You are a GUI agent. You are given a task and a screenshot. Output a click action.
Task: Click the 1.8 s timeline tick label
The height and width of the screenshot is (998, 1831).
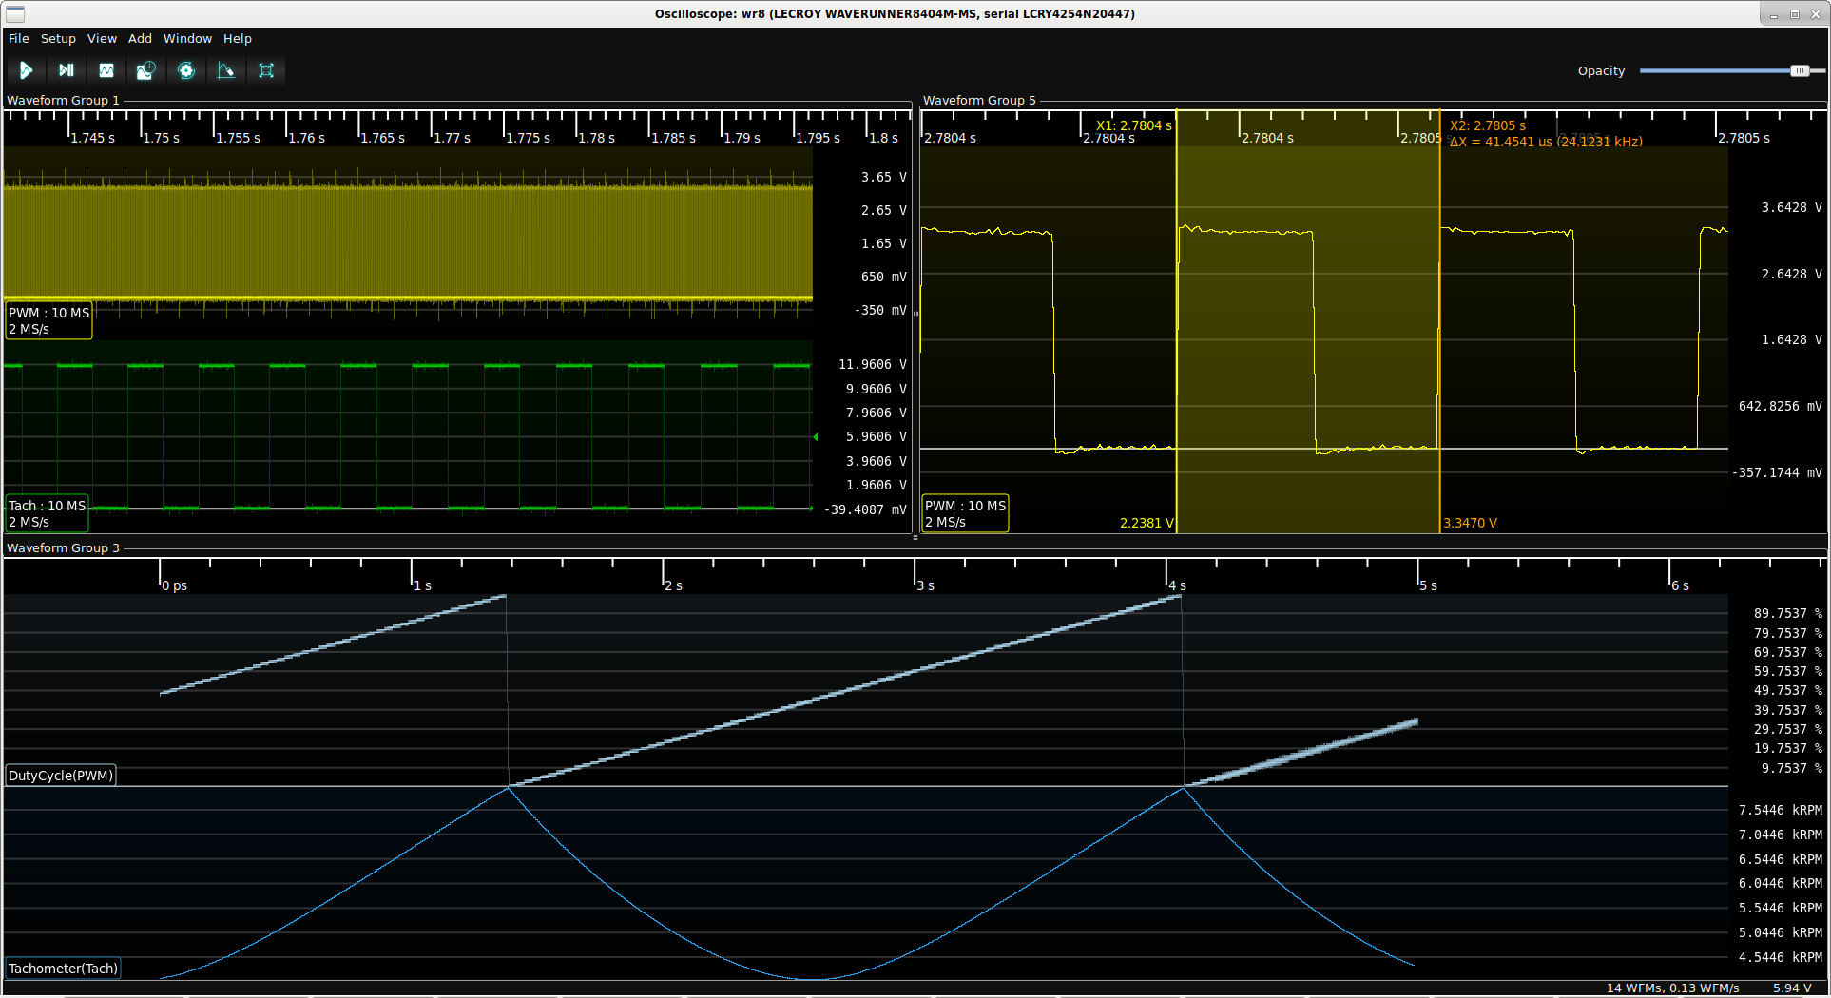883,138
